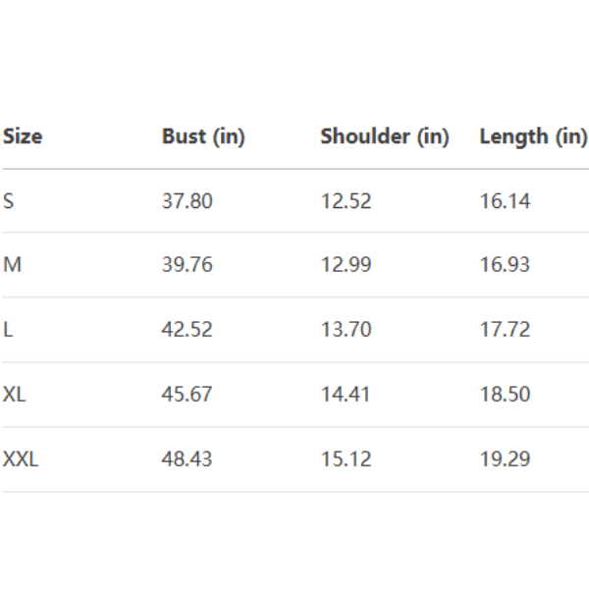This screenshot has width=589, height=589.
Task: Click the Shoulder (in) column header
Action: coord(384,136)
